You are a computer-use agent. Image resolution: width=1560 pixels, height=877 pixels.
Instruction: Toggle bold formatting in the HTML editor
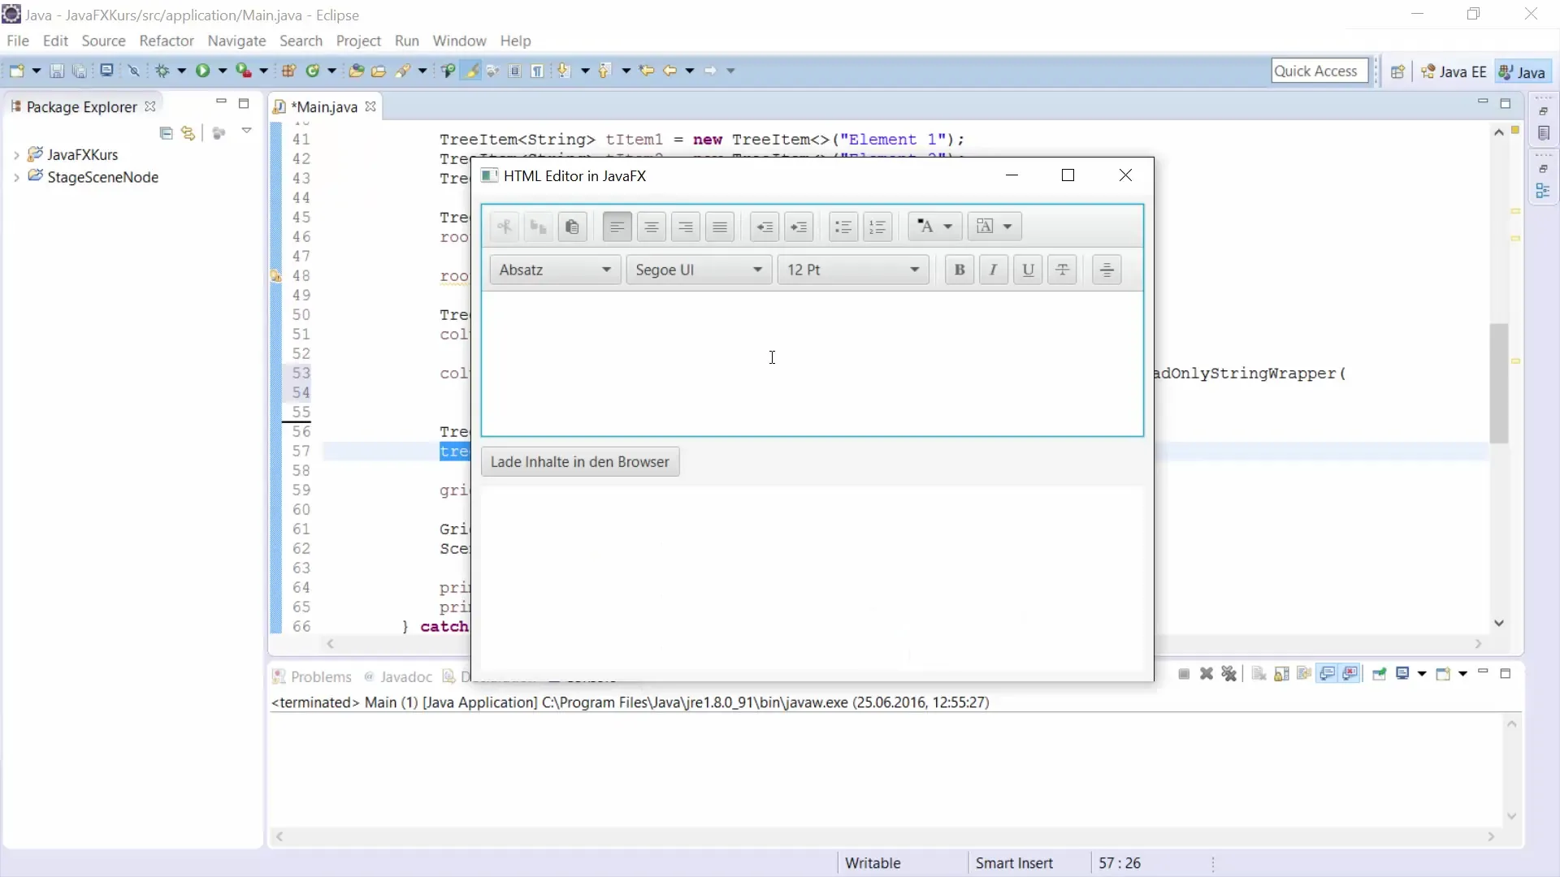point(960,270)
